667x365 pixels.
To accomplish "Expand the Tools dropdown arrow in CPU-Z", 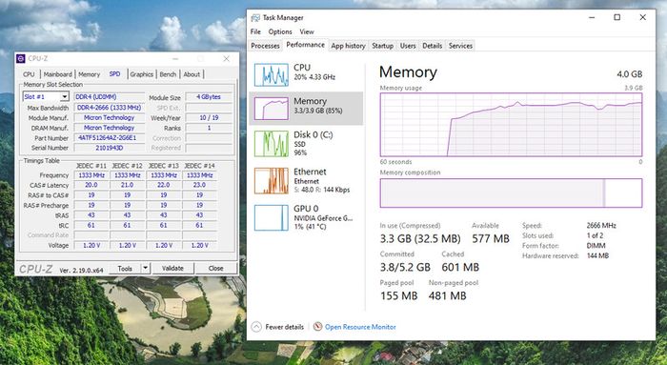I will click(x=146, y=269).
